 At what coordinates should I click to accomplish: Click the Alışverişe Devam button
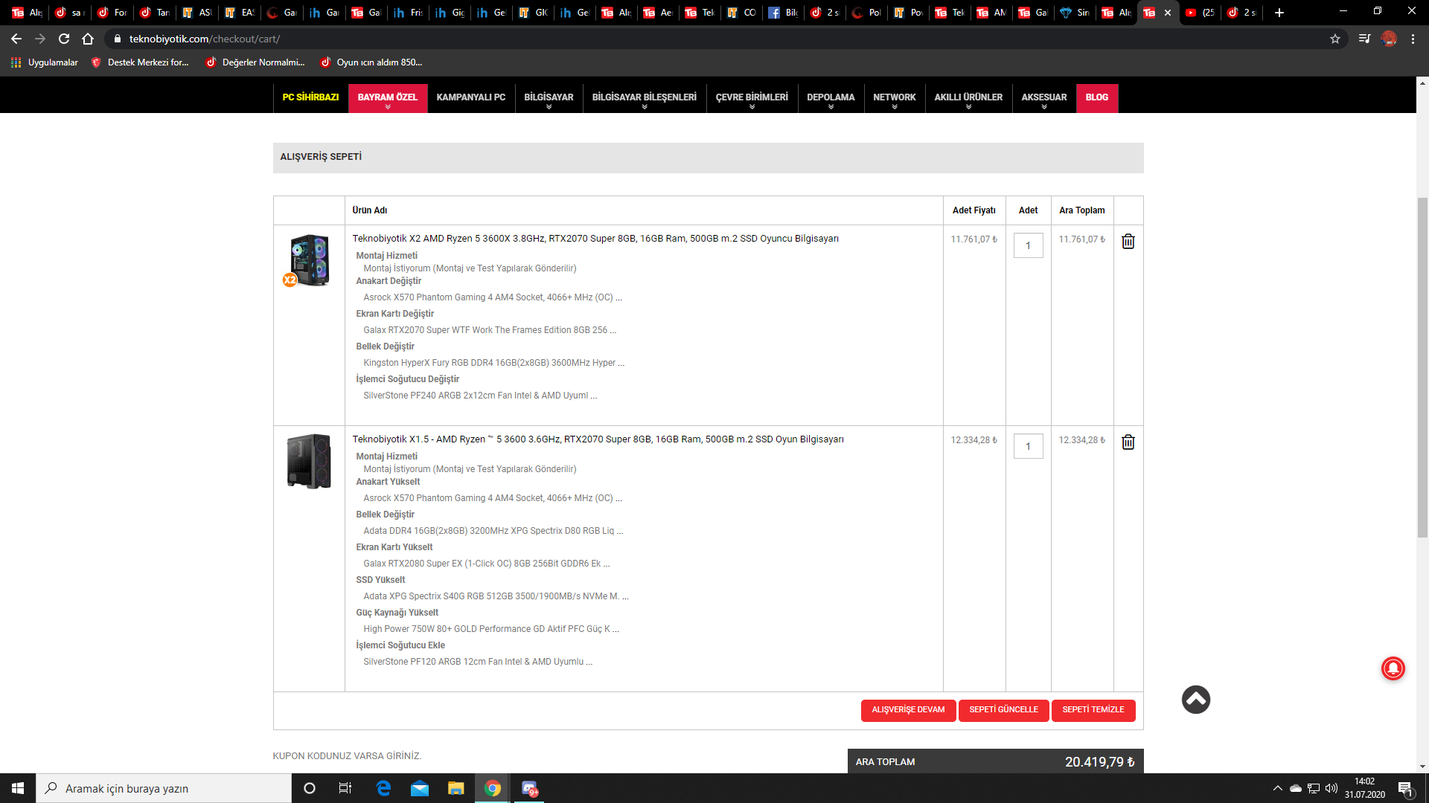point(908,710)
